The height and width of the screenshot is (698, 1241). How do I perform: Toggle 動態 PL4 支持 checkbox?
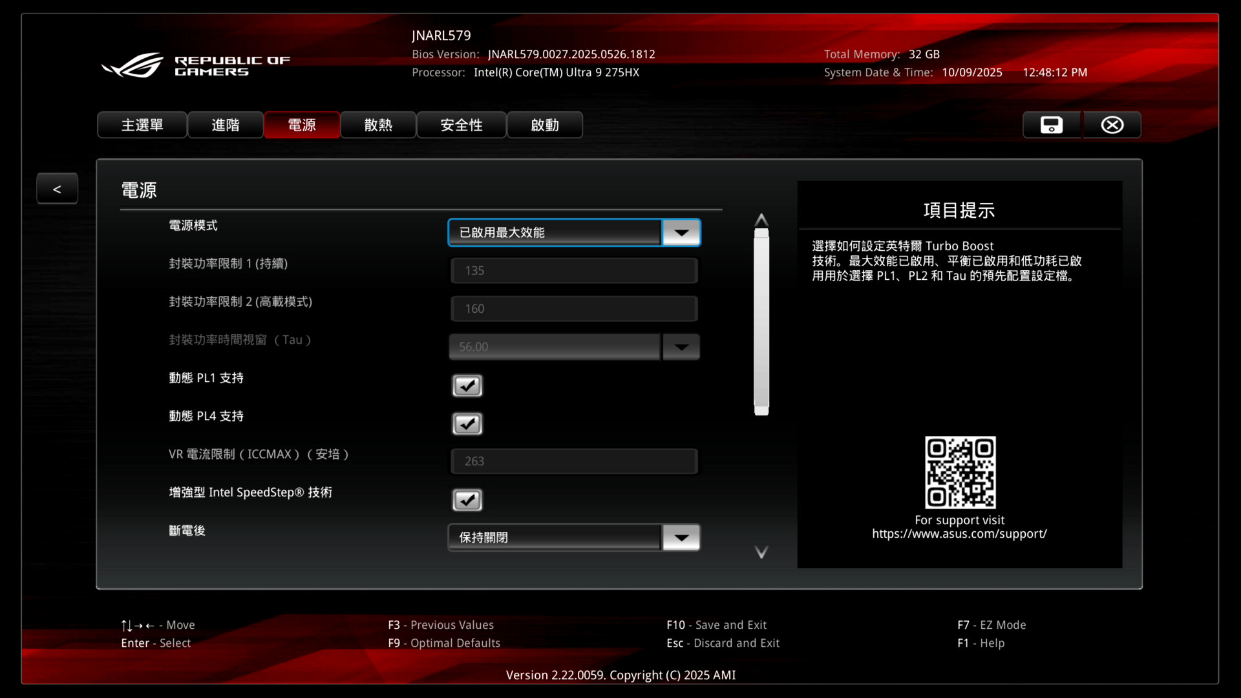pos(467,424)
